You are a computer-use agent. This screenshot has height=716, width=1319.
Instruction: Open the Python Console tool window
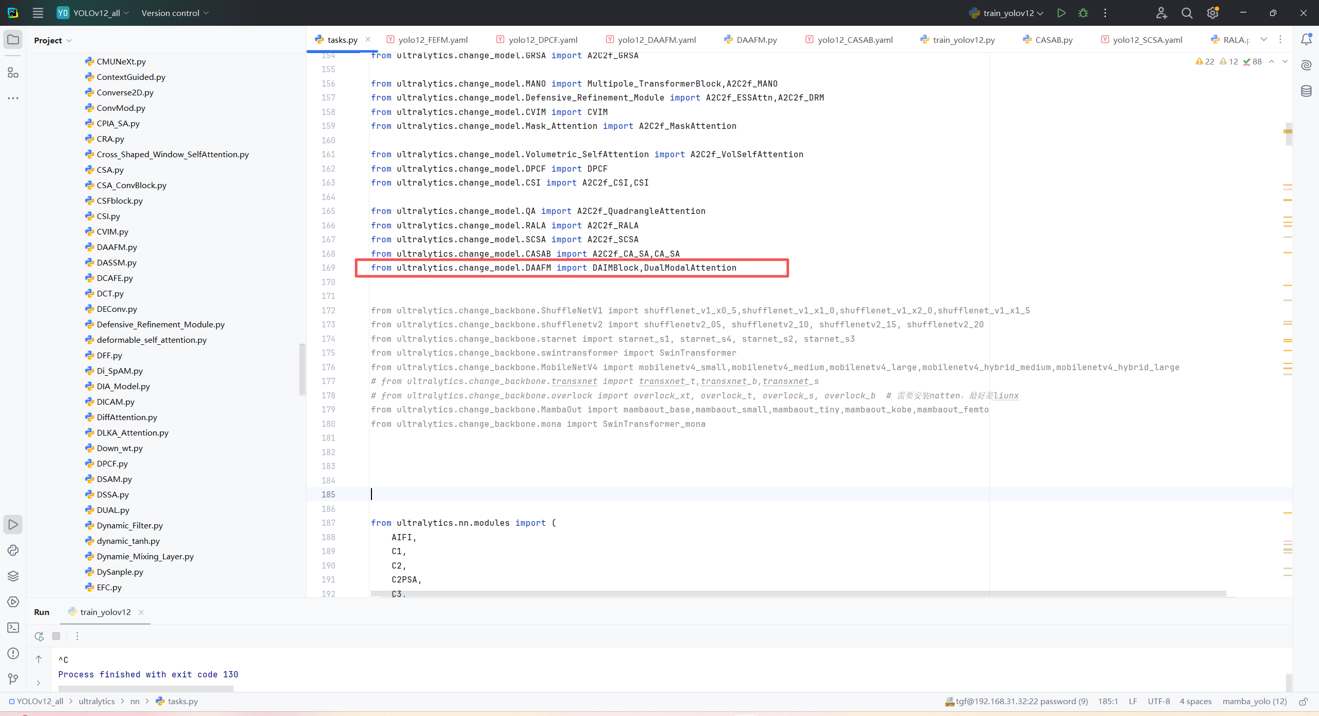(13, 551)
